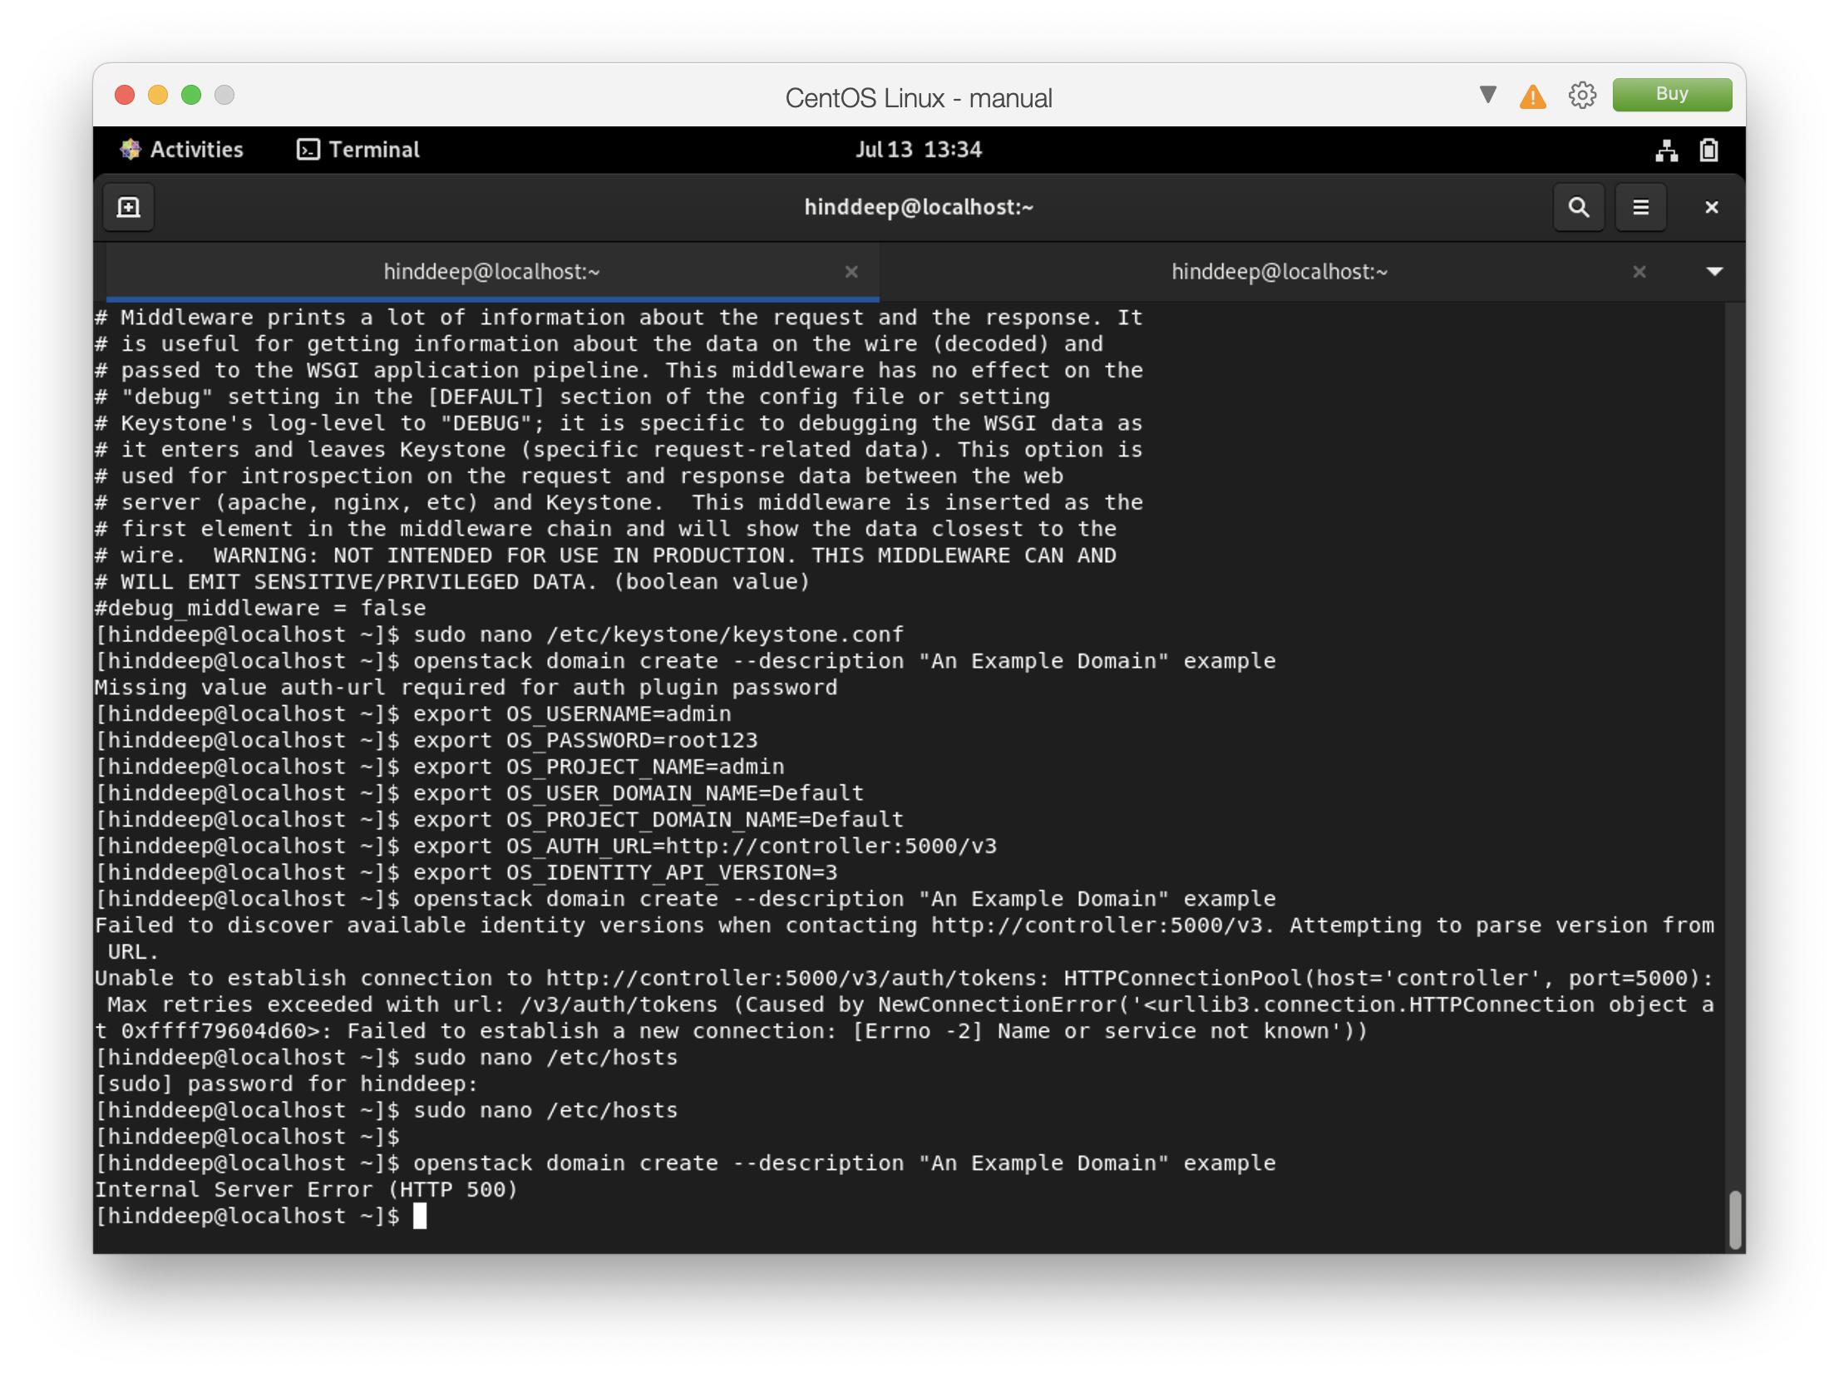This screenshot has width=1839, height=1377.
Task: Click the 'export OS_AUTH_URL=http://controller:5000/v3' line
Action: [x=545, y=846]
